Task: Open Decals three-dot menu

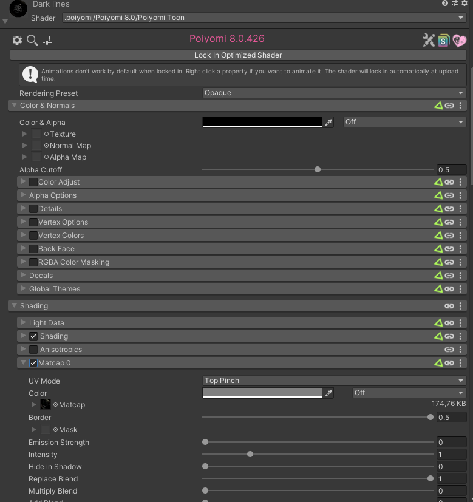Action: (460, 276)
